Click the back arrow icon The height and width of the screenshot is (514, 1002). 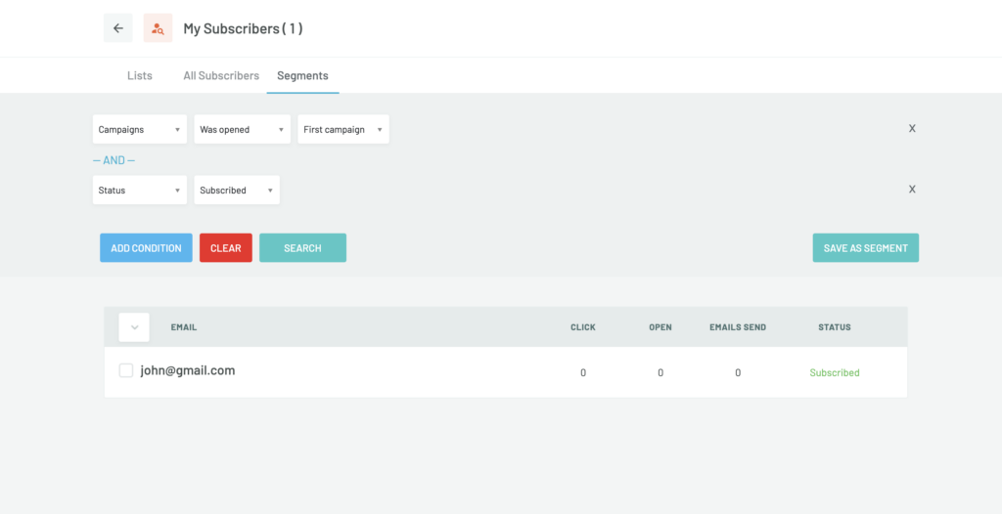118,28
